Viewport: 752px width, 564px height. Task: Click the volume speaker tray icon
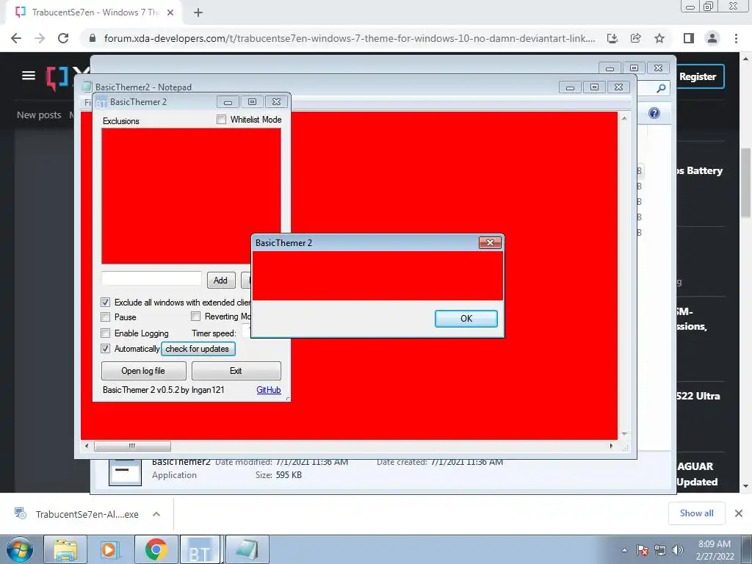click(678, 550)
